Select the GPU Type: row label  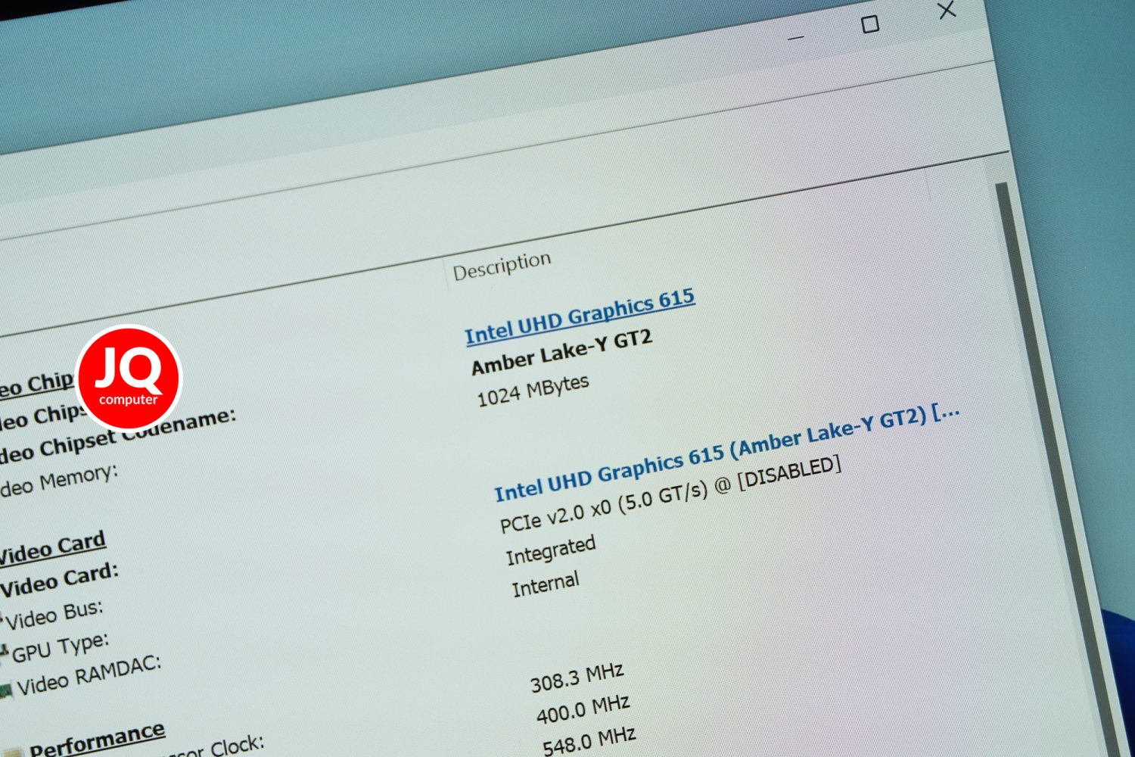pos(61,648)
